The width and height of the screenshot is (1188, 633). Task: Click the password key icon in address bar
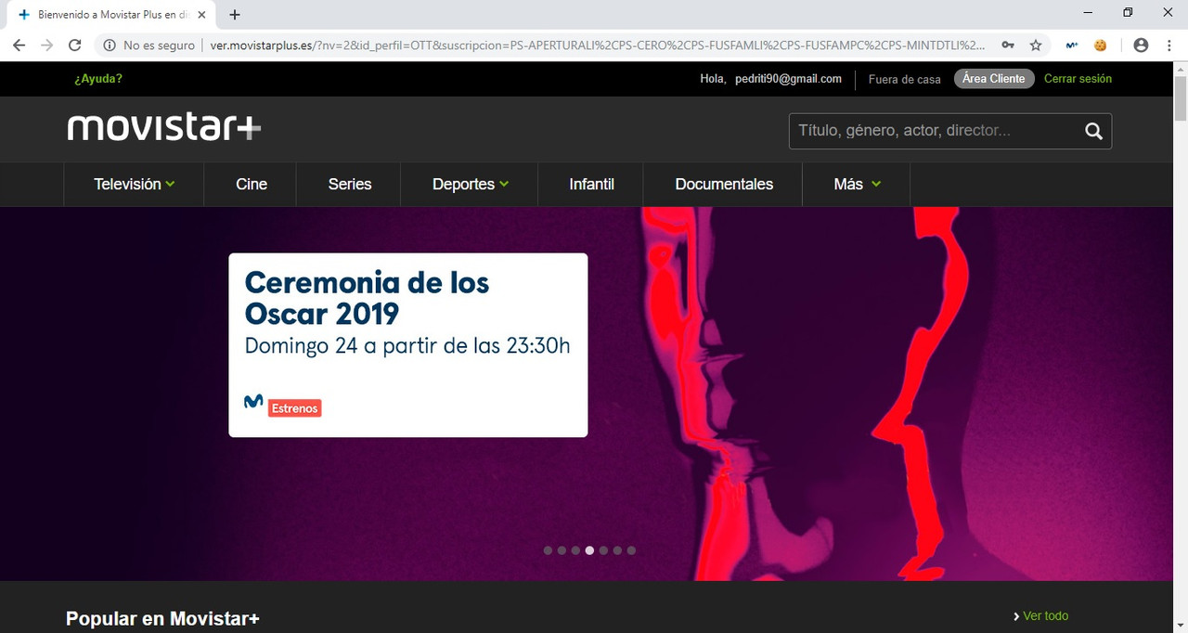point(1008,45)
